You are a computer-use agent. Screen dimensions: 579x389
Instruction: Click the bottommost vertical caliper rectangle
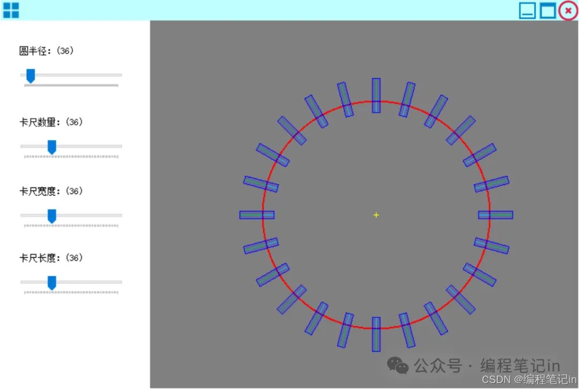pyautogui.click(x=376, y=334)
